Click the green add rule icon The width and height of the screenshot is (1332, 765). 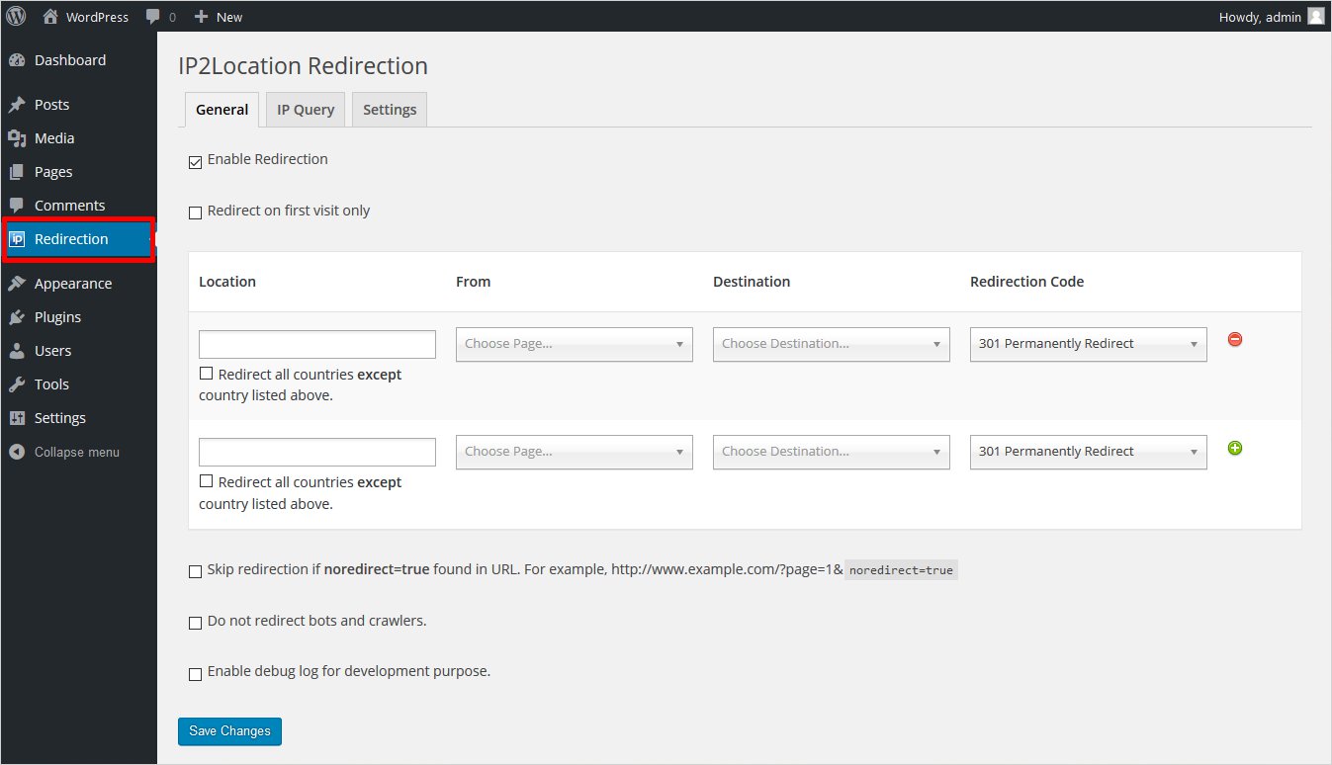tap(1235, 449)
